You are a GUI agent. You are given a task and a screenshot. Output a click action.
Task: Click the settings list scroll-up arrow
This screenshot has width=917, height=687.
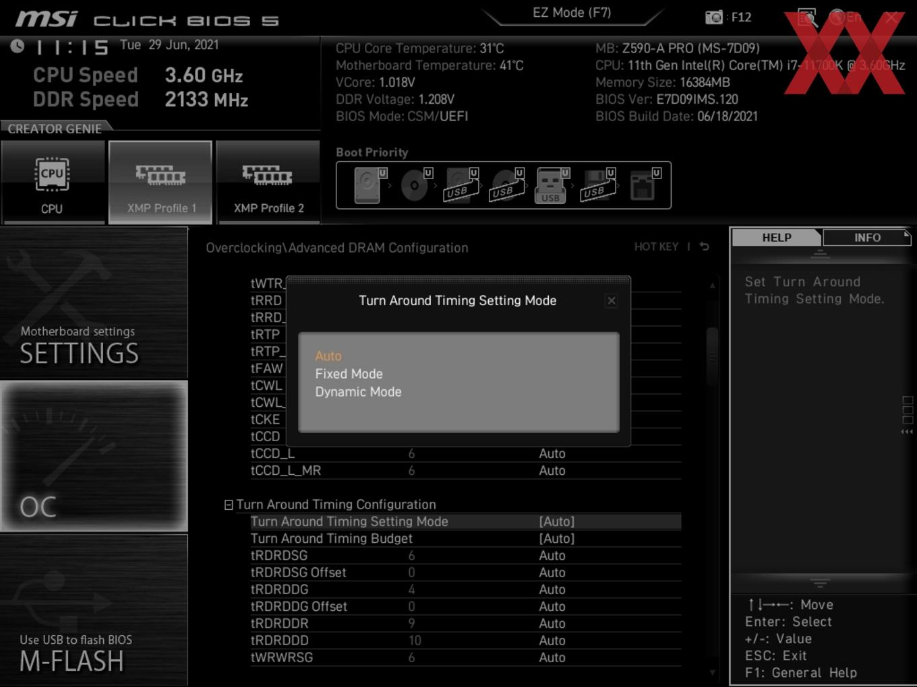click(712, 286)
